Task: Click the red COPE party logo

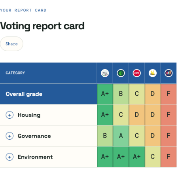Action: (x=136, y=73)
